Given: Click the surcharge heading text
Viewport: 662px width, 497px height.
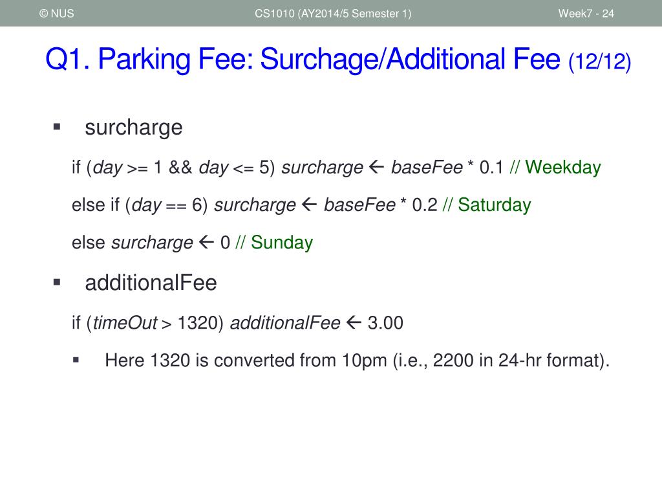Looking at the screenshot, I should [x=133, y=127].
